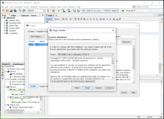Open the Tools menu

click(65, 7)
